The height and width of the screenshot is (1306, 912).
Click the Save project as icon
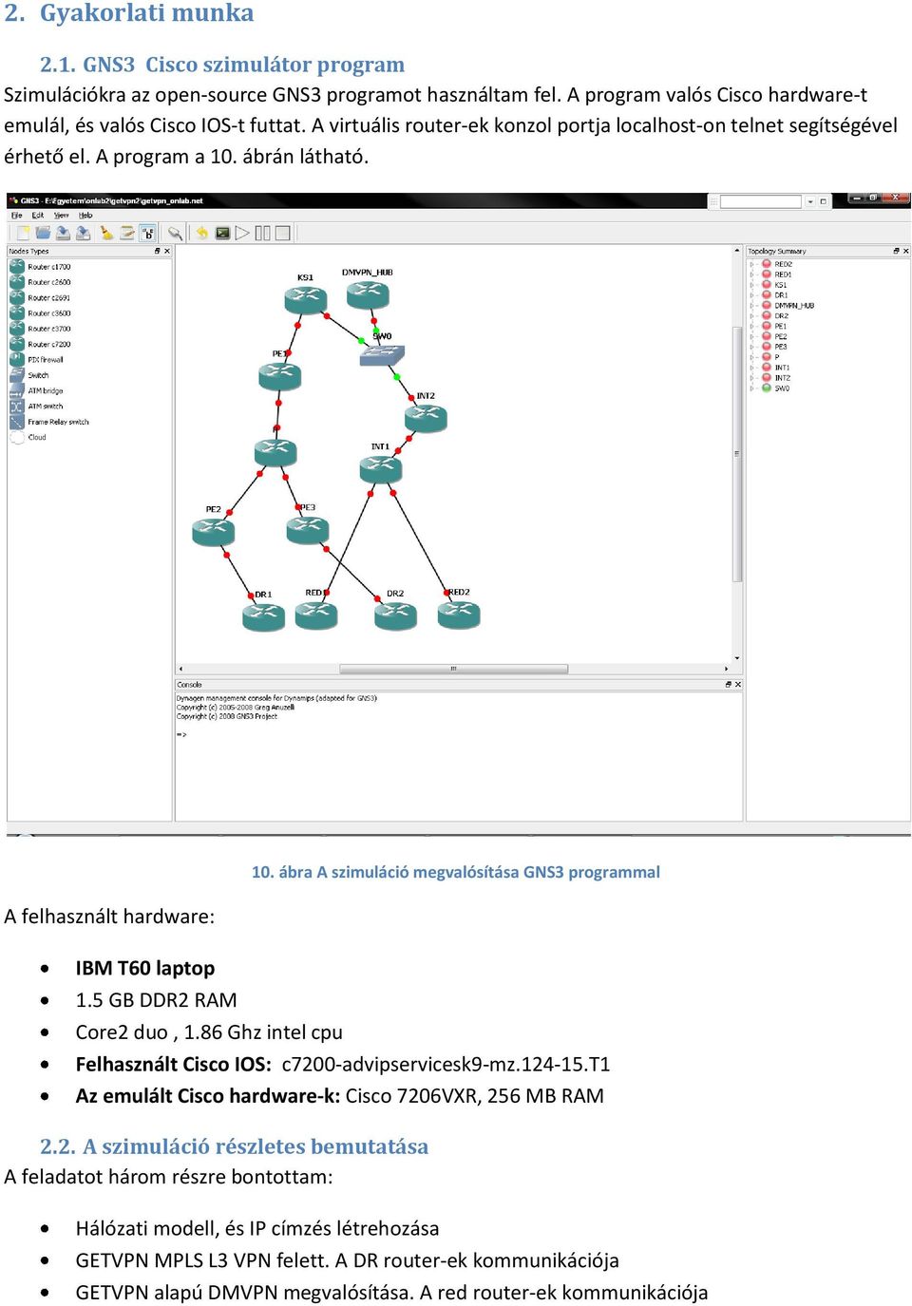(84, 233)
